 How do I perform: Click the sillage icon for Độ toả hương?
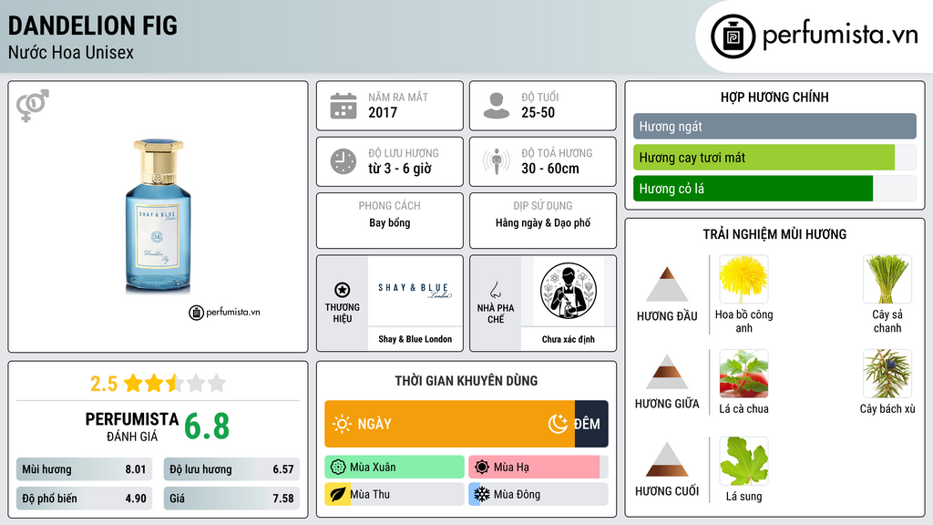497,161
